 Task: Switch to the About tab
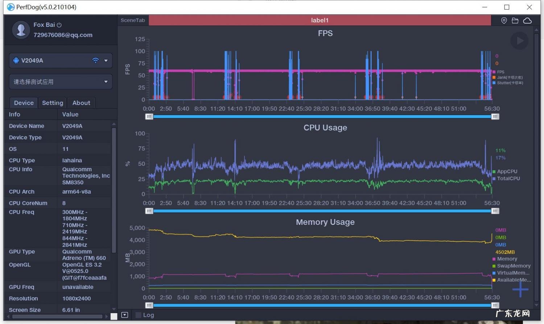81,103
